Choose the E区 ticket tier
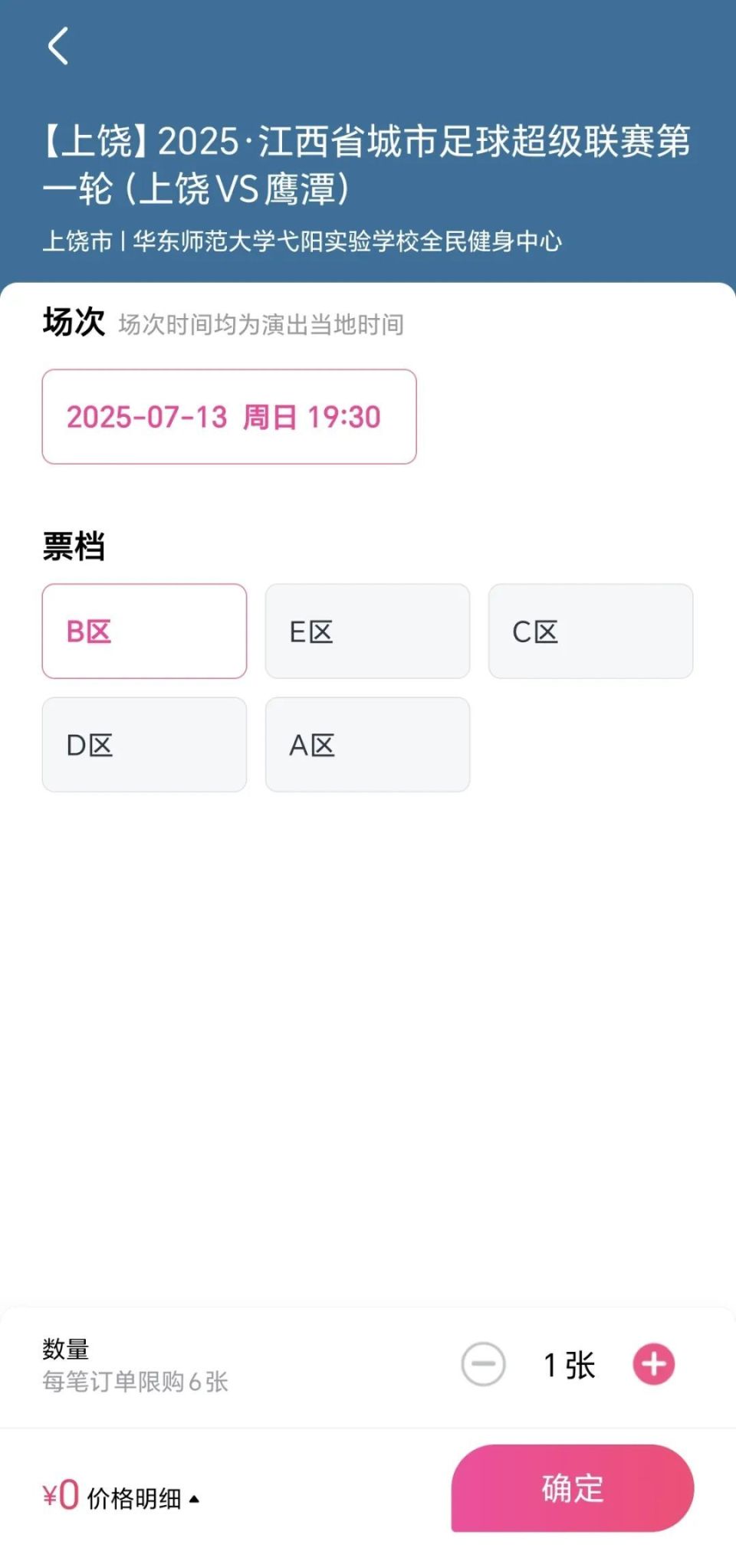This screenshot has height=1548, width=736. coord(367,631)
